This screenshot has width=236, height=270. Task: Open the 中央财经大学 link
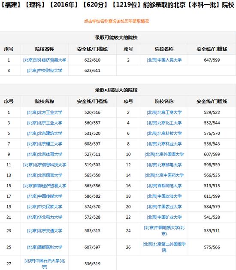click(x=45, y=71)
